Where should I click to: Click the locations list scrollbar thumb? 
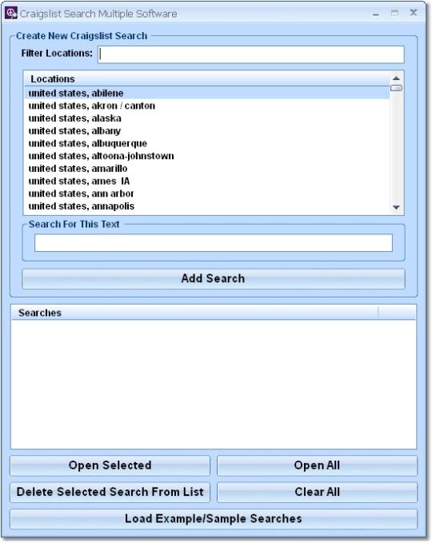point(396,88)
